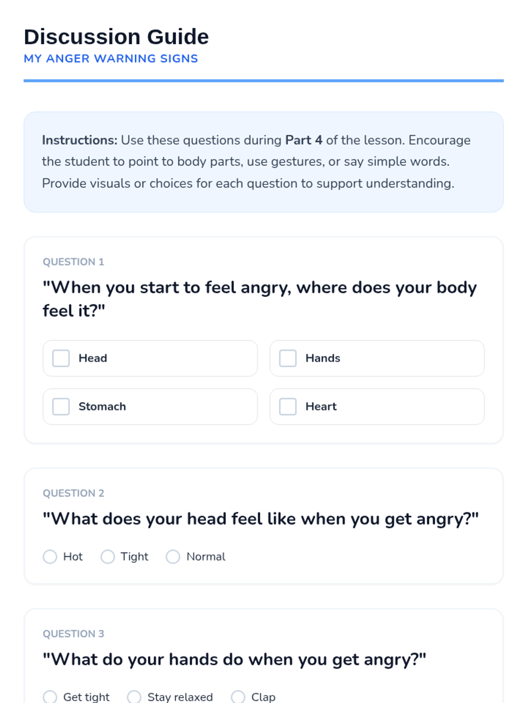Click the My Anger Warning Signs subtitle
This screenshot has height=703, width=527.
click(111, 58)
